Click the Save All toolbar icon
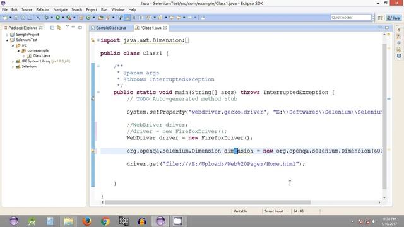404x227 pixels. [23, 18]
